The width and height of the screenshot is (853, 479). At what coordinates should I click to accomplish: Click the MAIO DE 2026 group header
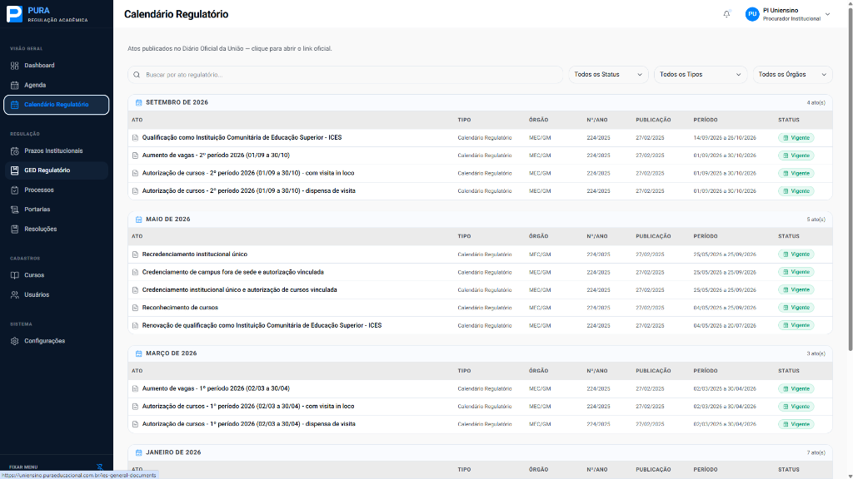pyautogui.click(x=480, y=220)
